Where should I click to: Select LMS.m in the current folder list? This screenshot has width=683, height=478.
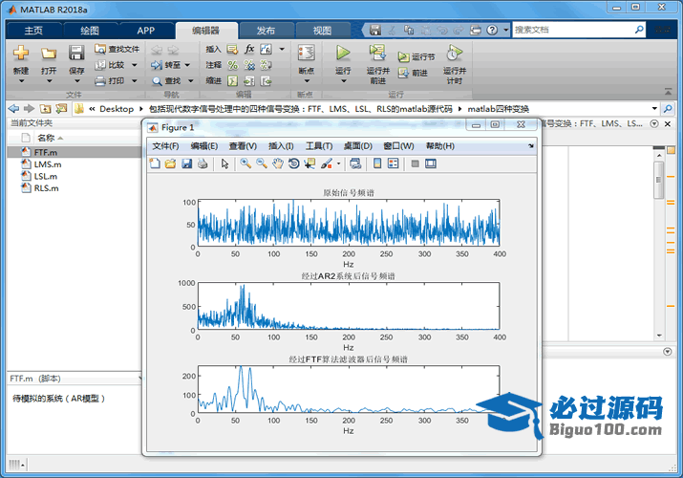48,164
